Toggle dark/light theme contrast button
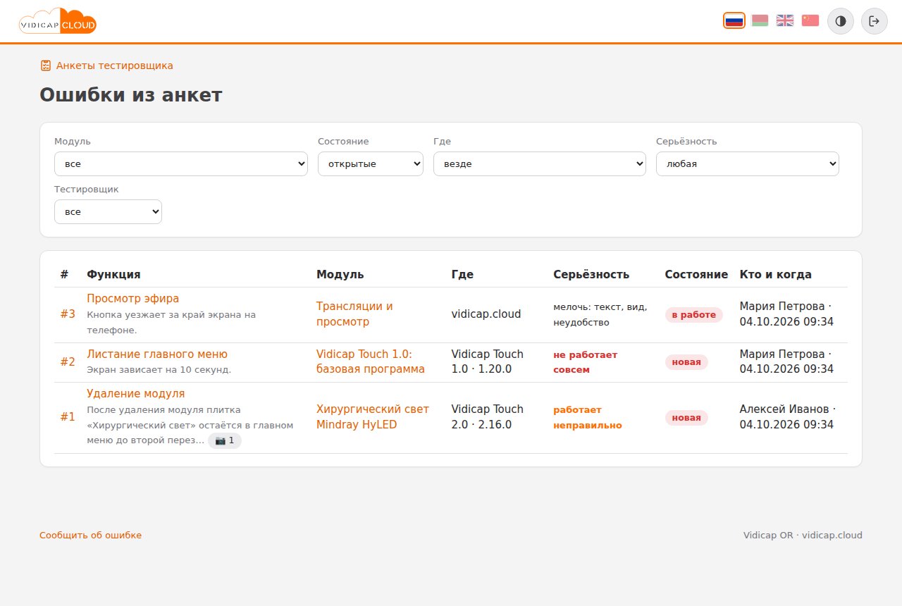This screenshot has height=606, width=902. click(841, 21)
